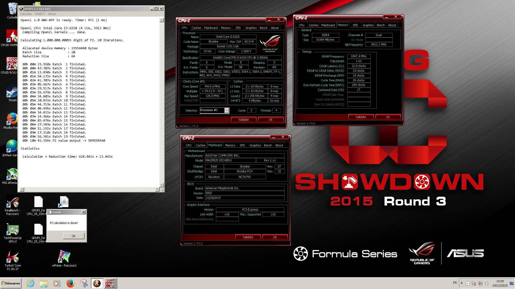Open Mozilla Firefox desktop shortcut
This screenshot has width=515, height=289.
11,121
